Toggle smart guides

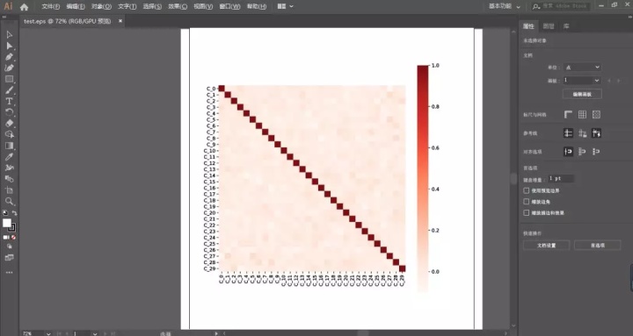[596, 133]
